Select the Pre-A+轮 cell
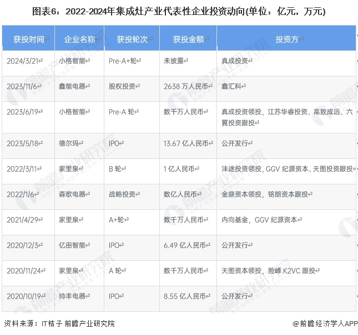 click(x=132, y=63)
